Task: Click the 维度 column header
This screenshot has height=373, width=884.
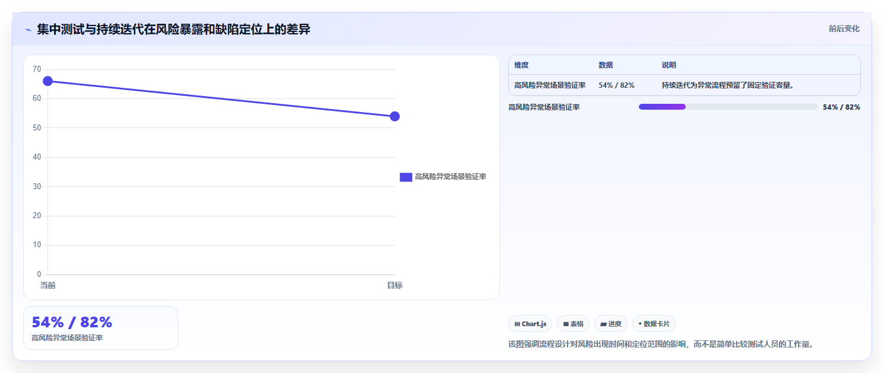Action: (521, 65)
